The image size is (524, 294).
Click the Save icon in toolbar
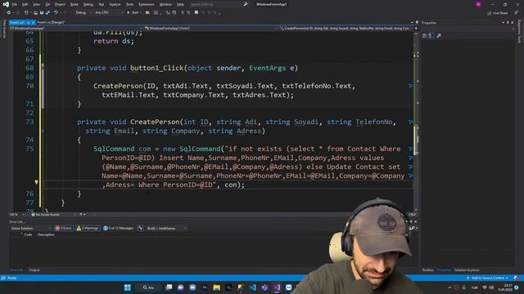click(42, 13)
